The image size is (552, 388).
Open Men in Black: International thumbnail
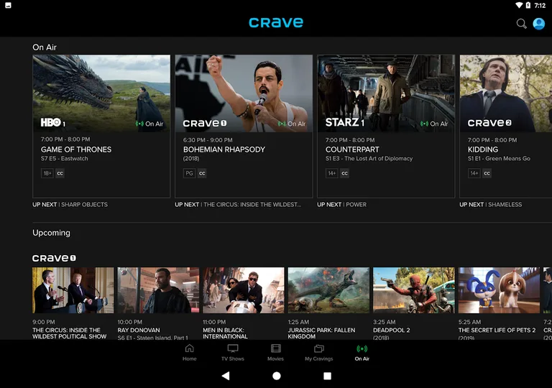tap(244, 290)
